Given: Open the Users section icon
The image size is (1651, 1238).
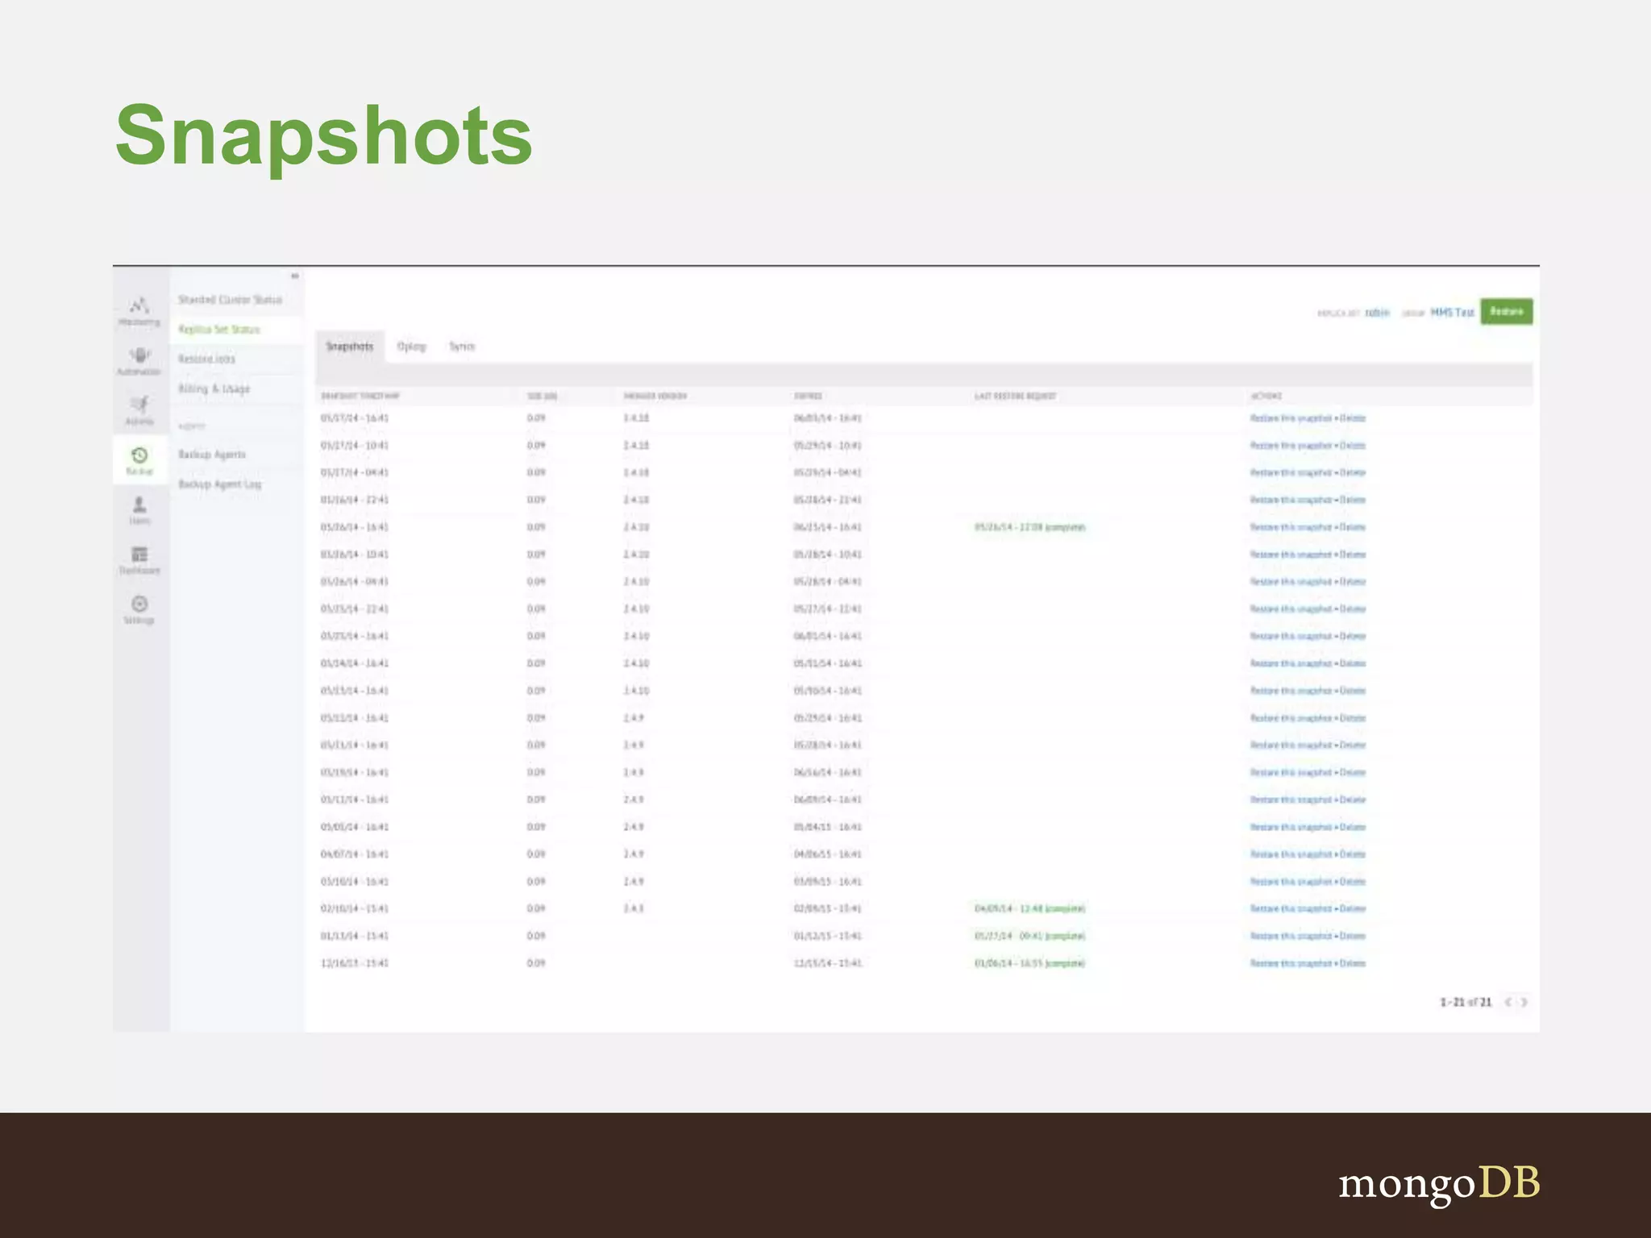Looking at the screenshot, I should click(x=139, y=505).
